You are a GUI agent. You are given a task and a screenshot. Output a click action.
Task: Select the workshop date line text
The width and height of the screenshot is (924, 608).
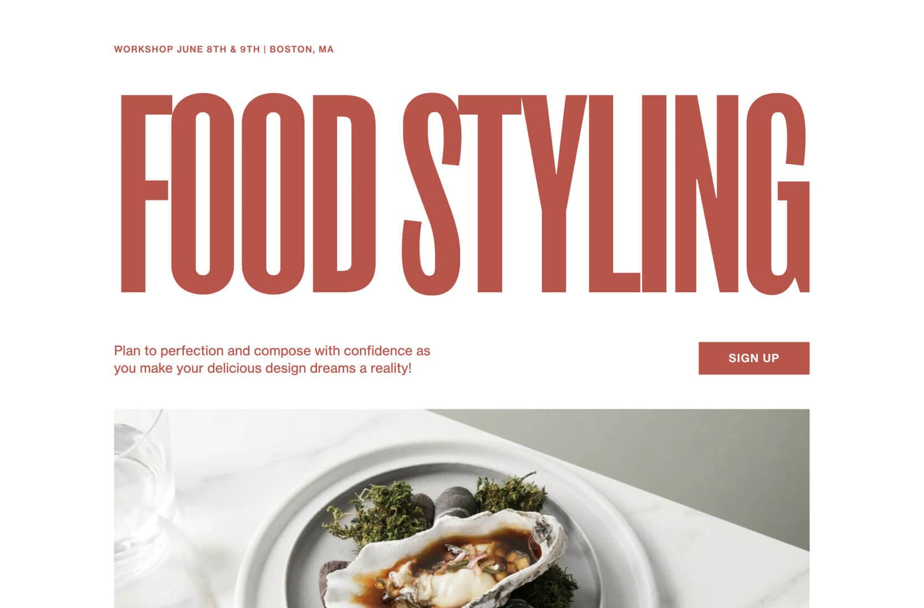click(x=224, y=49)
